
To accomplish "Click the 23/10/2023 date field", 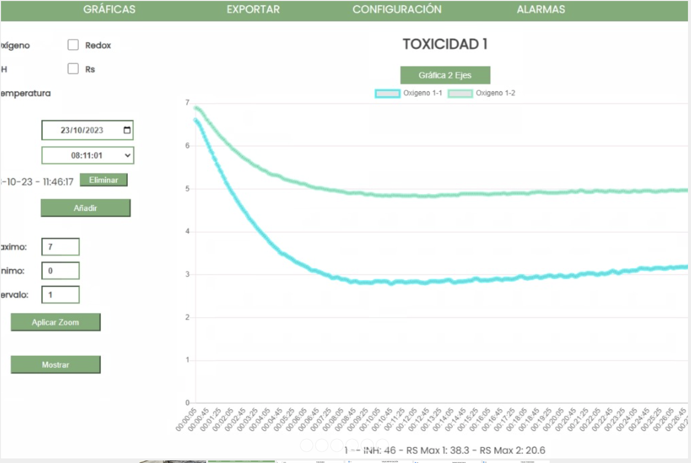I will [82, 130].
